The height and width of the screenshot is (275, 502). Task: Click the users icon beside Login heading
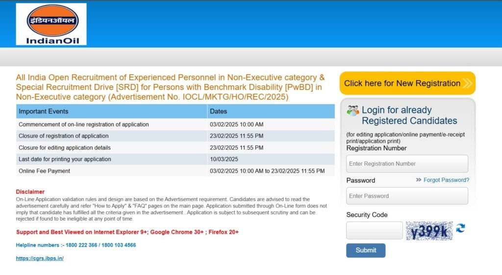click(x=352, y=111)
